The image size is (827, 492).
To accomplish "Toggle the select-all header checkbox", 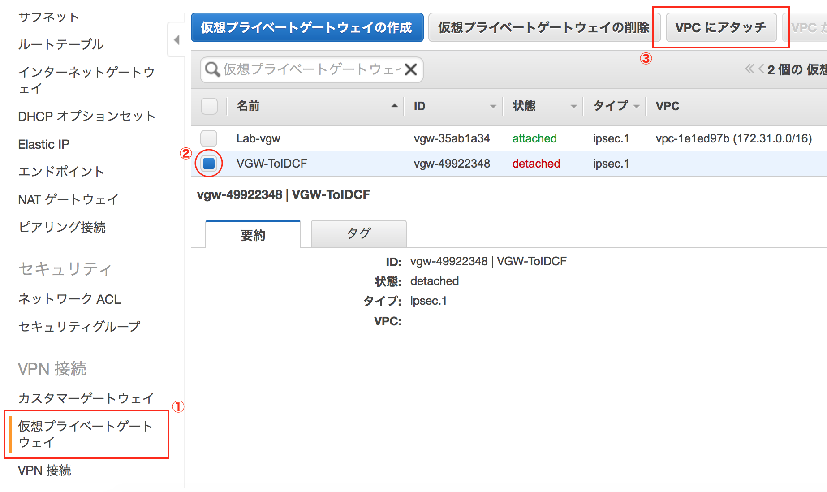I will tap(209, 106).
